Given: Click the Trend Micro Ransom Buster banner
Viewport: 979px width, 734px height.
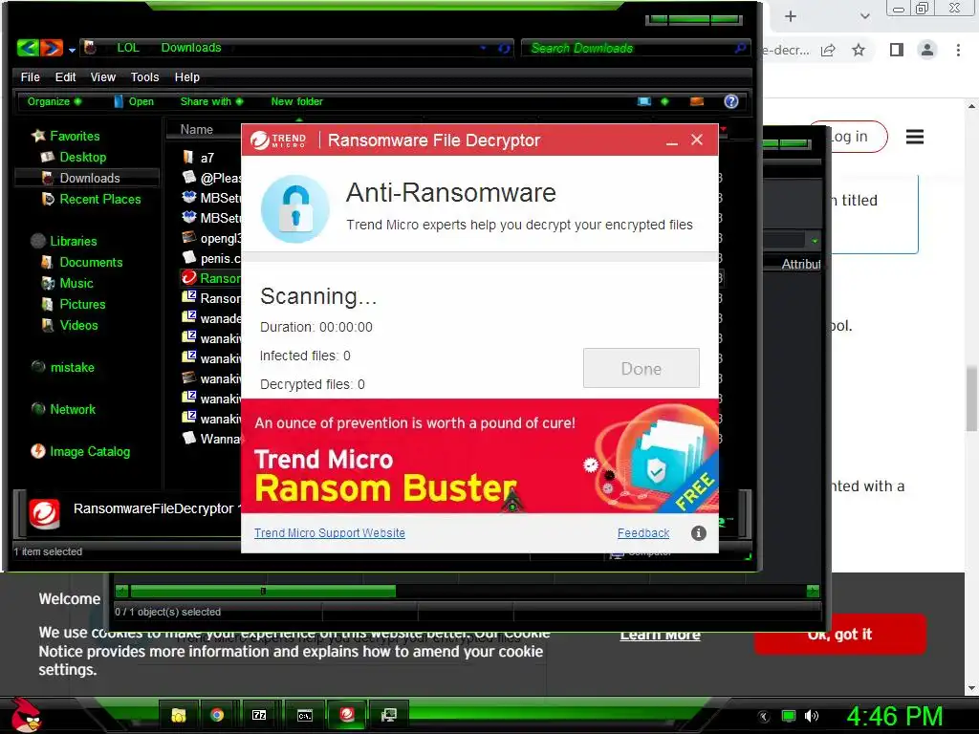Looking at the screenshot, I should [x=480, y=456].
